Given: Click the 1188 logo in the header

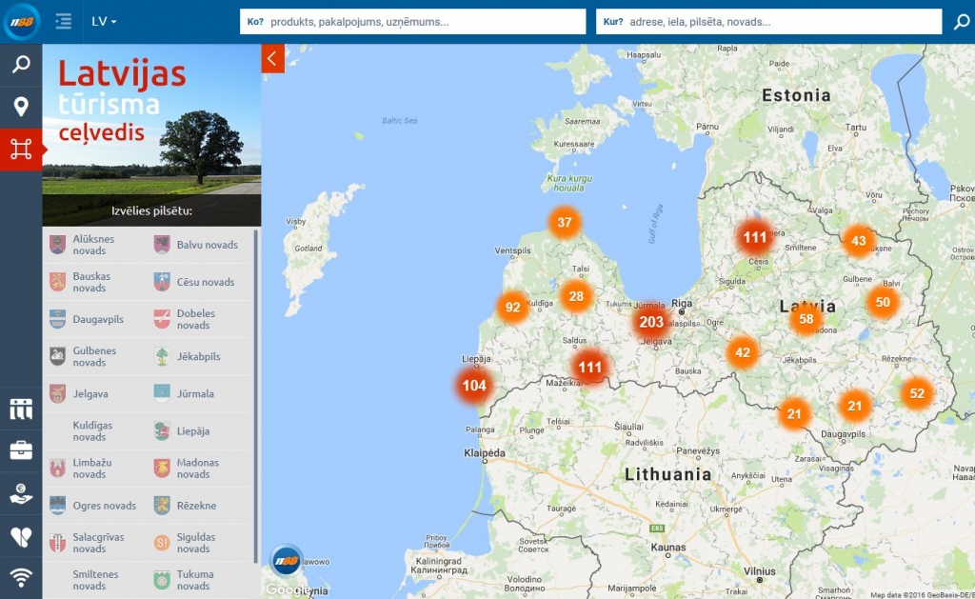Looking at the screenshot, I should (21, 21).
